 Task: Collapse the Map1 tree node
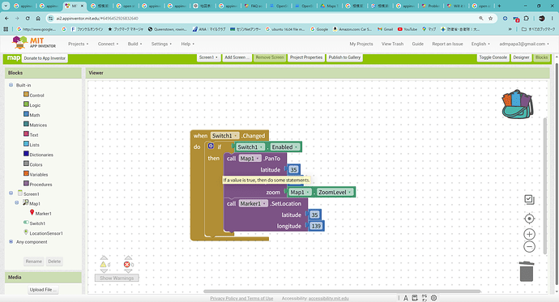[17, 202]
